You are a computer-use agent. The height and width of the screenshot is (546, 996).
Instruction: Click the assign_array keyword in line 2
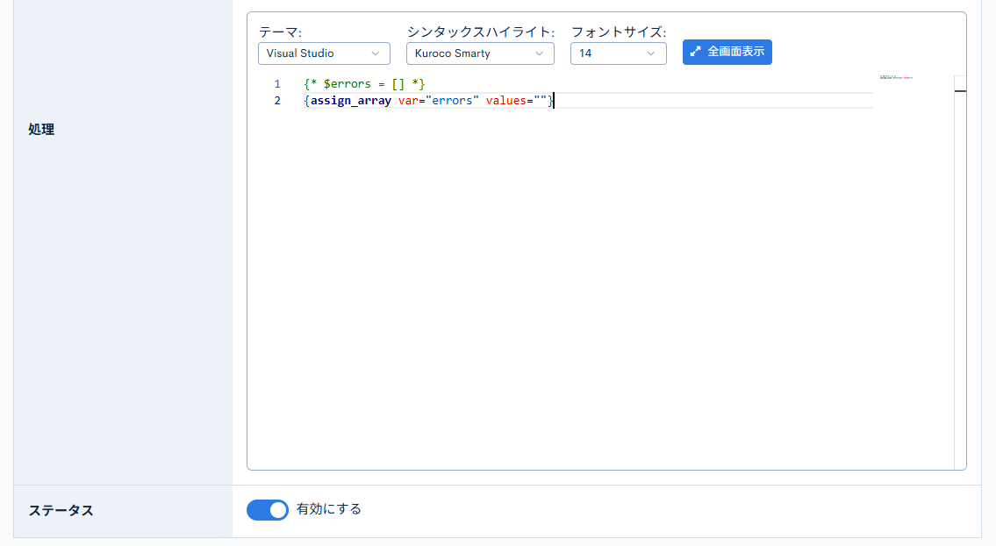[351, 101]
